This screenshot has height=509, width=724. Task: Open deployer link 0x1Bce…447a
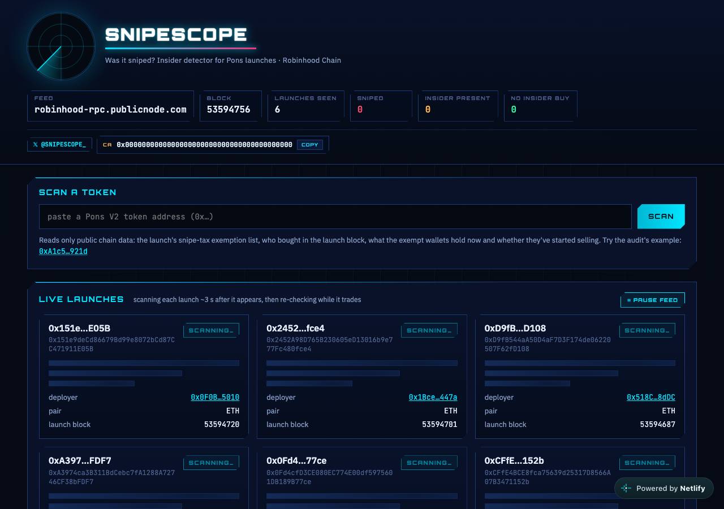point(433,398)
